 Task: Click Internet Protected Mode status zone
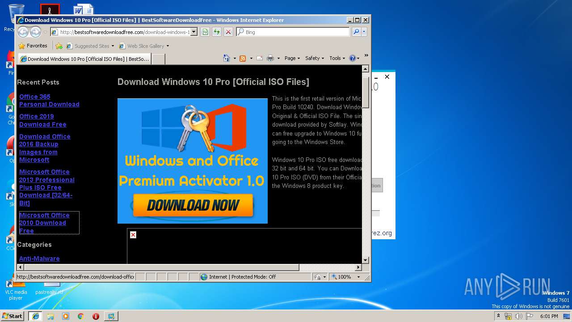tap(255, 277)
